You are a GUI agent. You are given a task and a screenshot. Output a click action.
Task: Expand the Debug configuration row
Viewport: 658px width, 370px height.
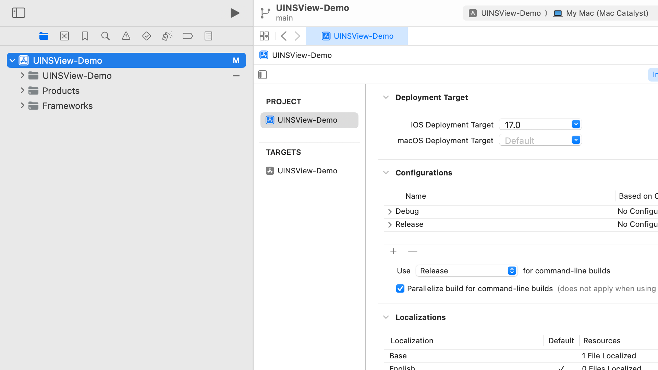[390, 212]
